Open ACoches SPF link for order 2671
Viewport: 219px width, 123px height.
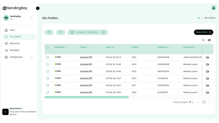[86, 85]
